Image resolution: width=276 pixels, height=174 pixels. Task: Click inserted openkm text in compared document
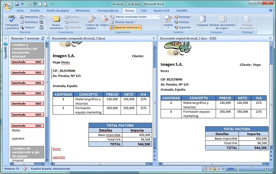[x=59, y=157]
